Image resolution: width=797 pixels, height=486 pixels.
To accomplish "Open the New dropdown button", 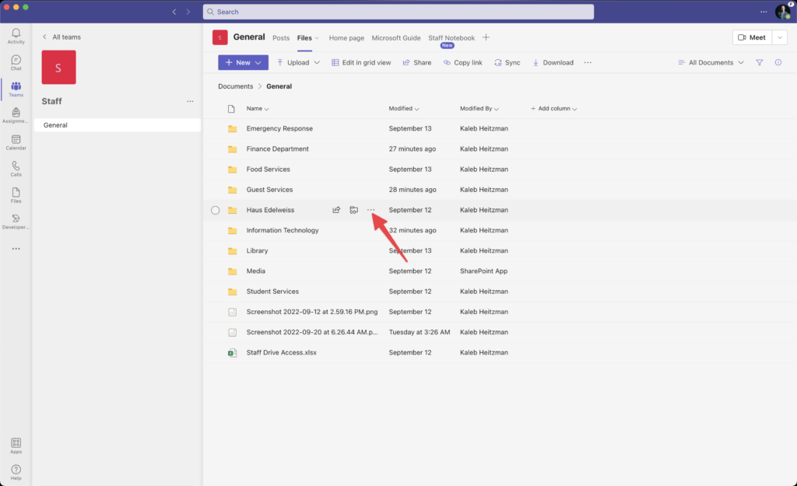I will pyautogui.click(x=243, y=62).
